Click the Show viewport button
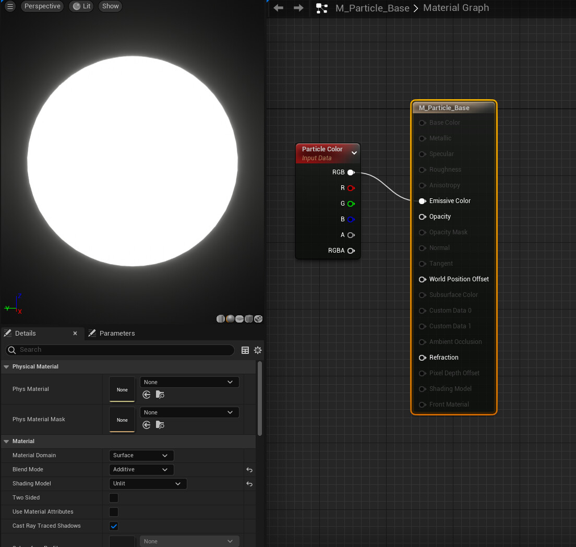The image size is (576, 547). coord(110,6)
